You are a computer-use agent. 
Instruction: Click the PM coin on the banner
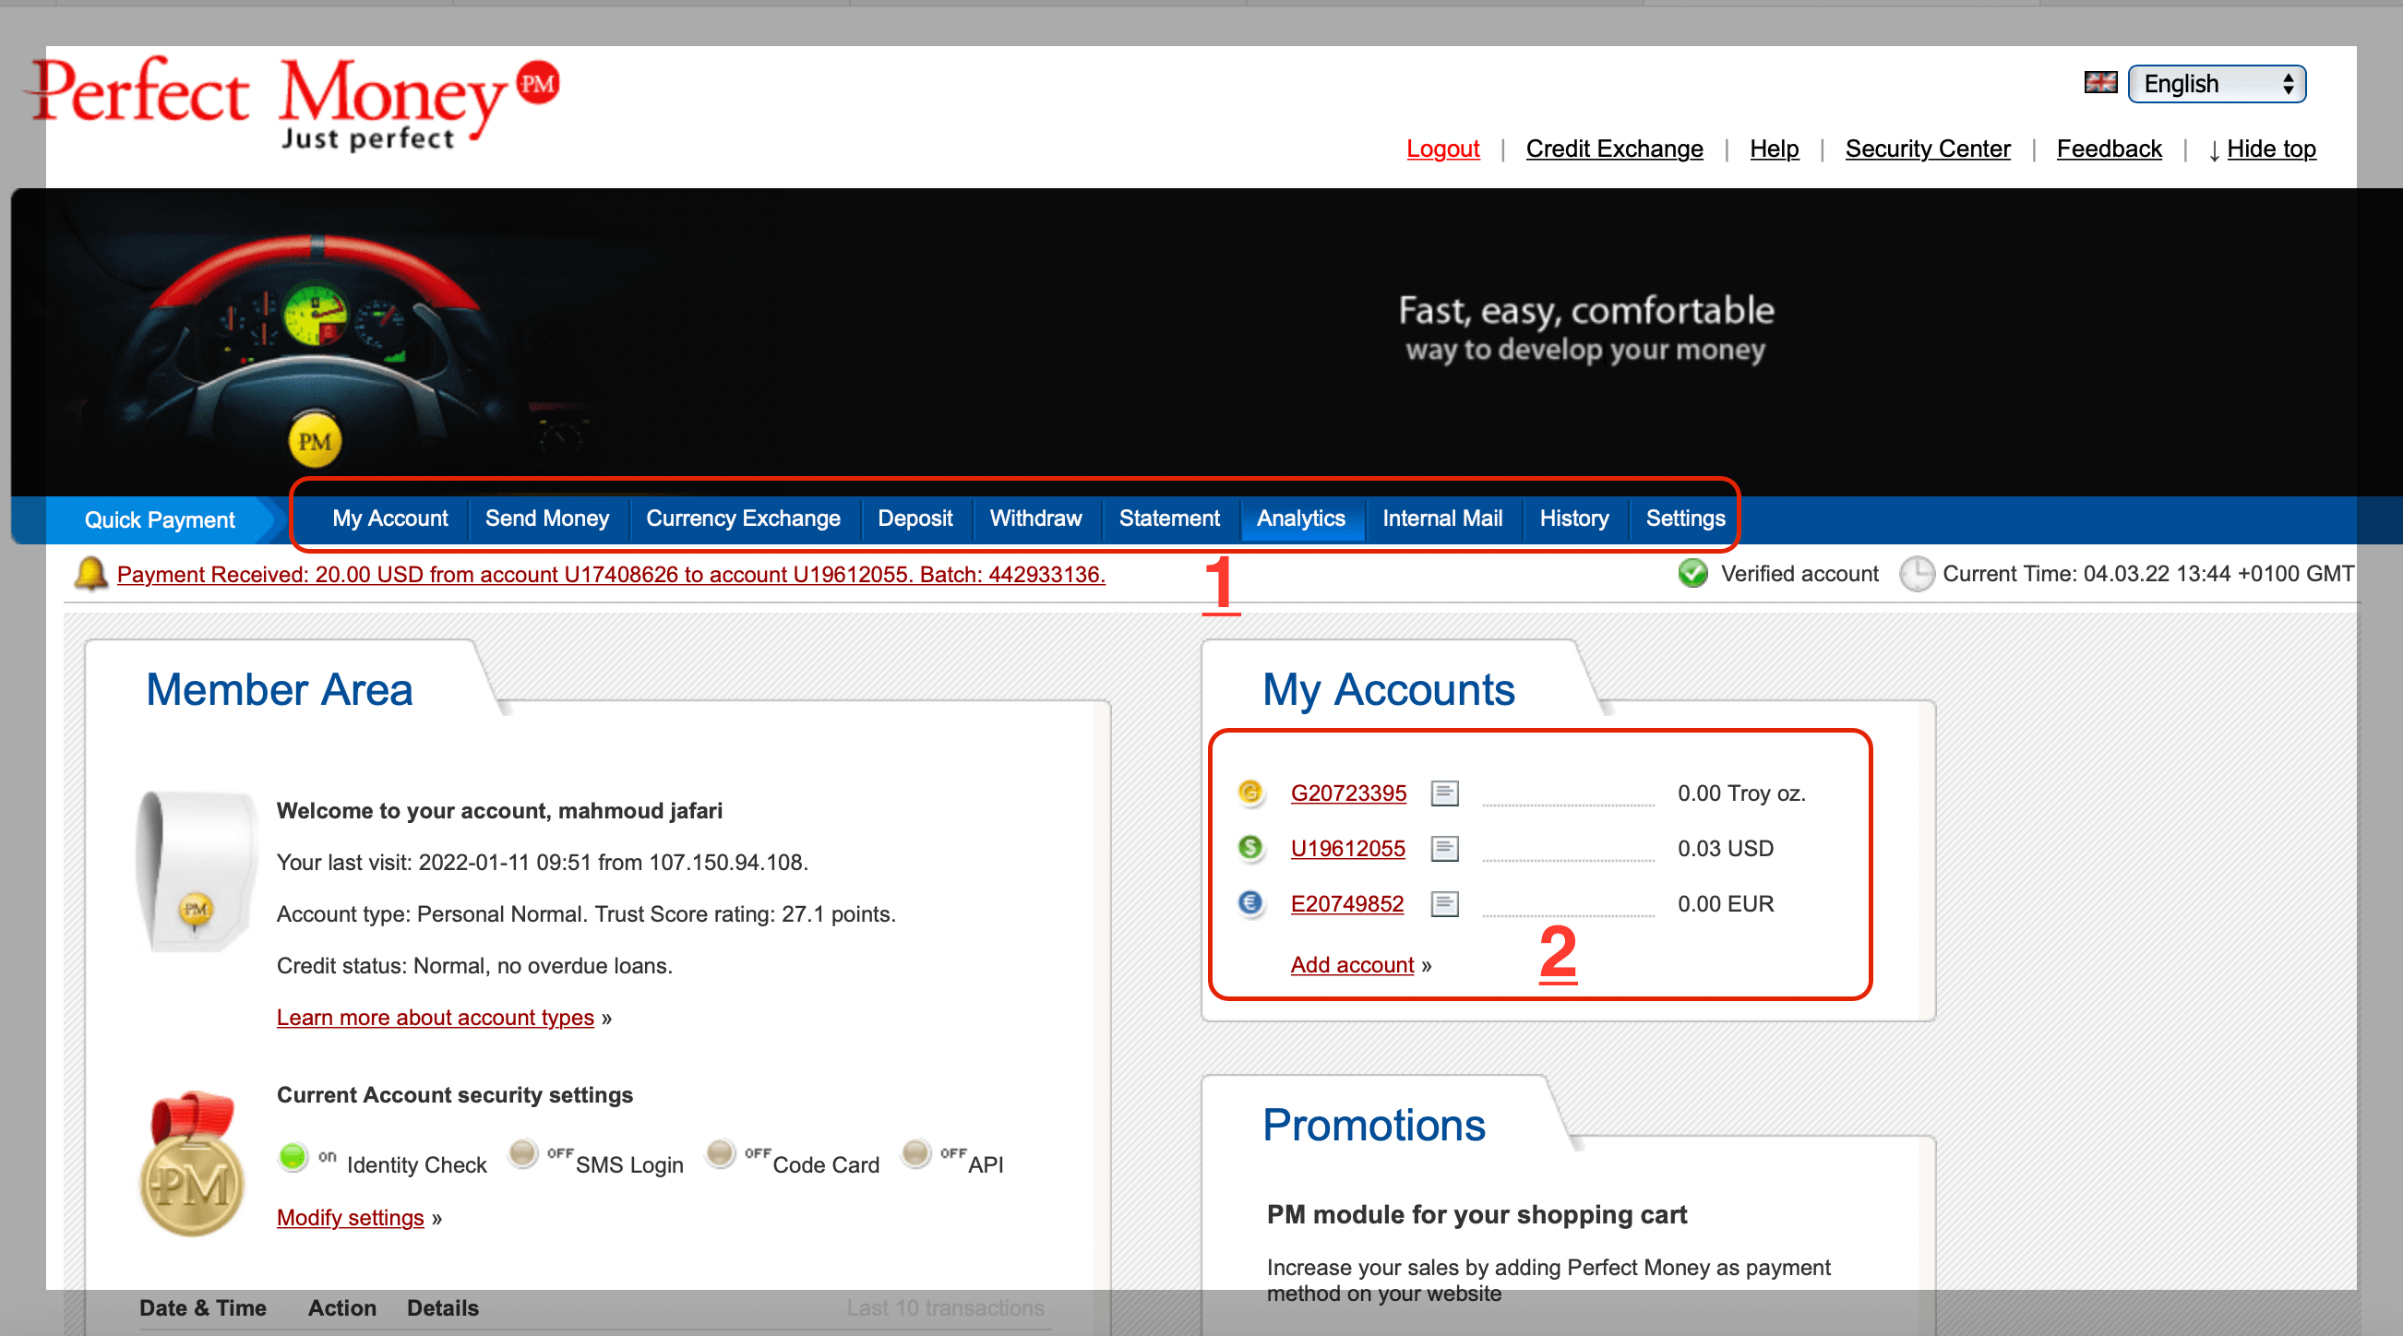click(x=315, y=440)
